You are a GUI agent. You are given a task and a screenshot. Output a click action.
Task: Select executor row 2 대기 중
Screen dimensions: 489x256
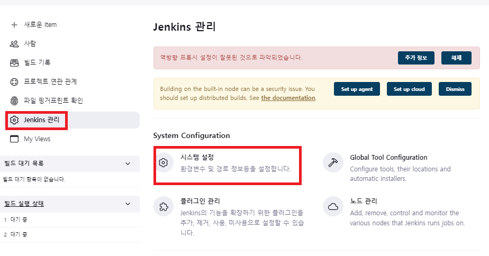[70, 234]
